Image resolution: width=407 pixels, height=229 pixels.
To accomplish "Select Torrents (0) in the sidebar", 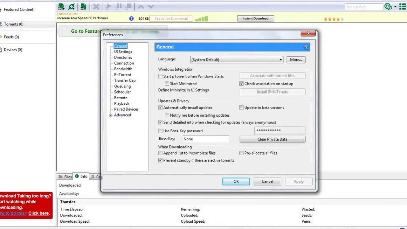I will click(13, 24).
